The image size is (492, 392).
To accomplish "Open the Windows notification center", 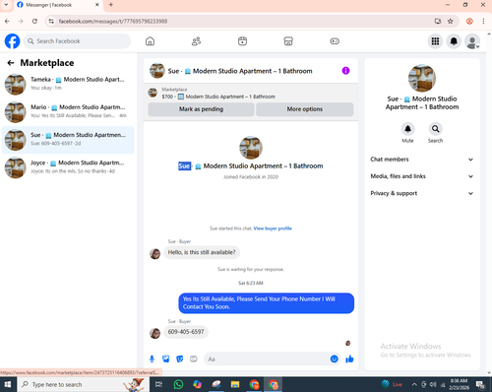I will [481, 384].
